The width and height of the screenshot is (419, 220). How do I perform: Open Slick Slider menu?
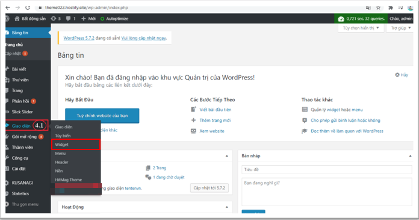(x=28, y=112)
